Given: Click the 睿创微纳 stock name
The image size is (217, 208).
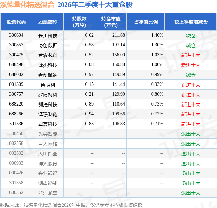Looking at the screenshot, I should pyautogui.click(x=48, y=75).
